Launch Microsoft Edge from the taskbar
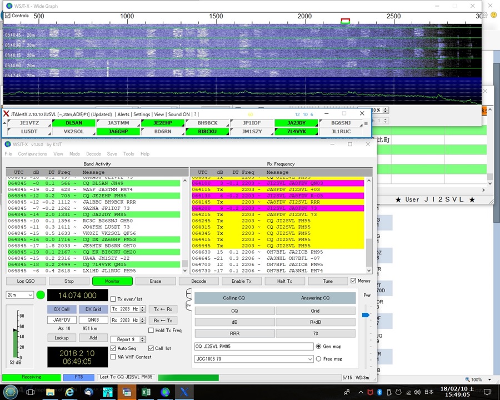Image resolution: width=500 pixels, height=400 pixels. [69, 392]
